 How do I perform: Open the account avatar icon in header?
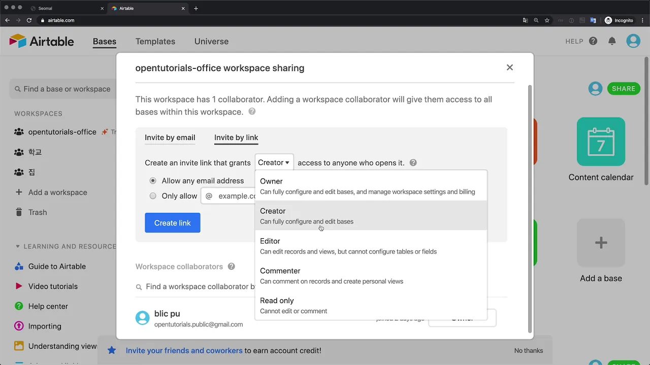click(633, 41)
